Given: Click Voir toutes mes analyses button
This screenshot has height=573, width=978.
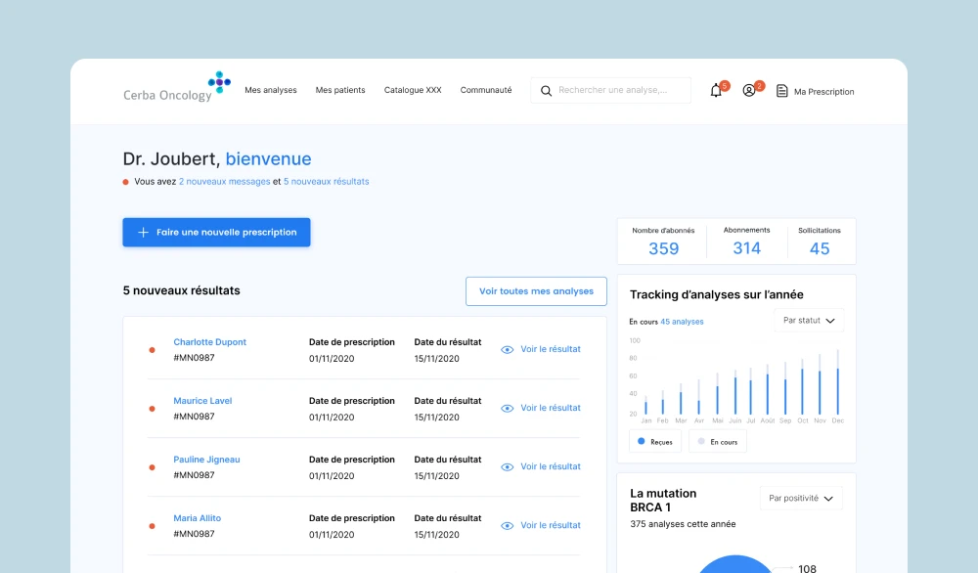Looking at the screenshot, I should pyautogui.click(x=536, y=291).
